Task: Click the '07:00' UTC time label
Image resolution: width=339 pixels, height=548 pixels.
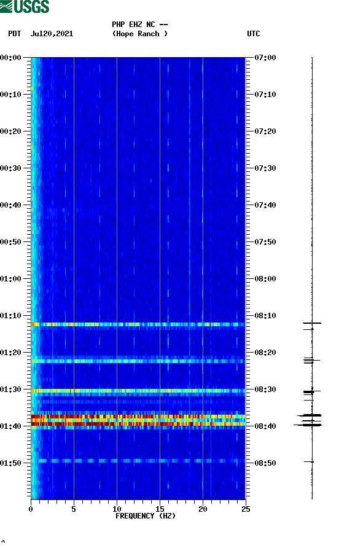Action: click(265, 58)
